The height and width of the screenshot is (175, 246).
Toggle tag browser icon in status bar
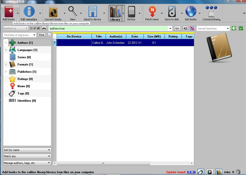point(201,172)
